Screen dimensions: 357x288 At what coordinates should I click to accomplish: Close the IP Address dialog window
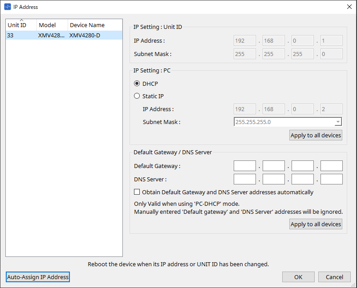point(349,7)
